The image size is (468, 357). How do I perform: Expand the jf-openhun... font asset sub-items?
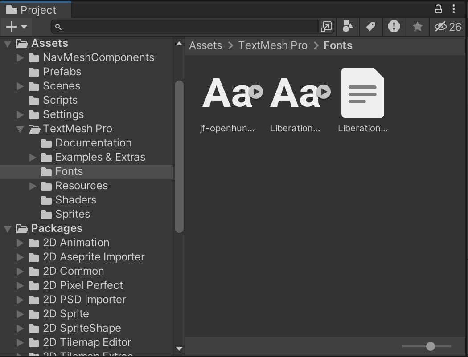point(256,92)
